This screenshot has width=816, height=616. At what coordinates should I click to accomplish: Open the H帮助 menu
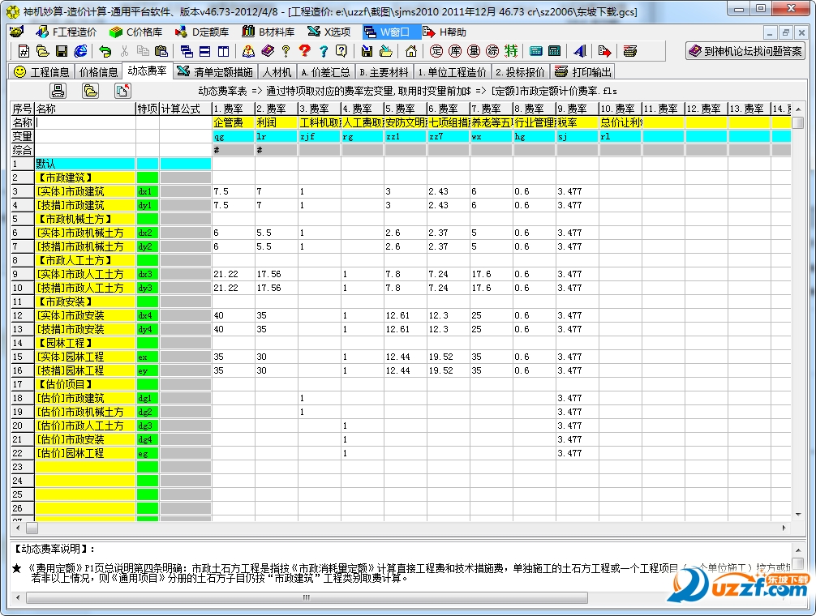click(445, 32)
